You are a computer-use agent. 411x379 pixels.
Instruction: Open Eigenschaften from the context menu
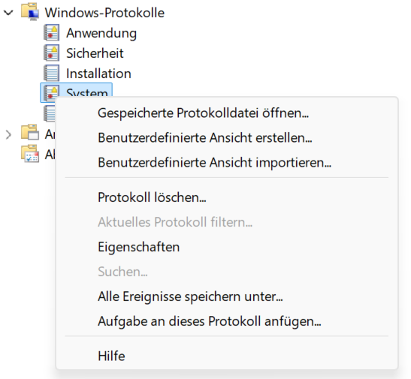[x=139, y=247]
